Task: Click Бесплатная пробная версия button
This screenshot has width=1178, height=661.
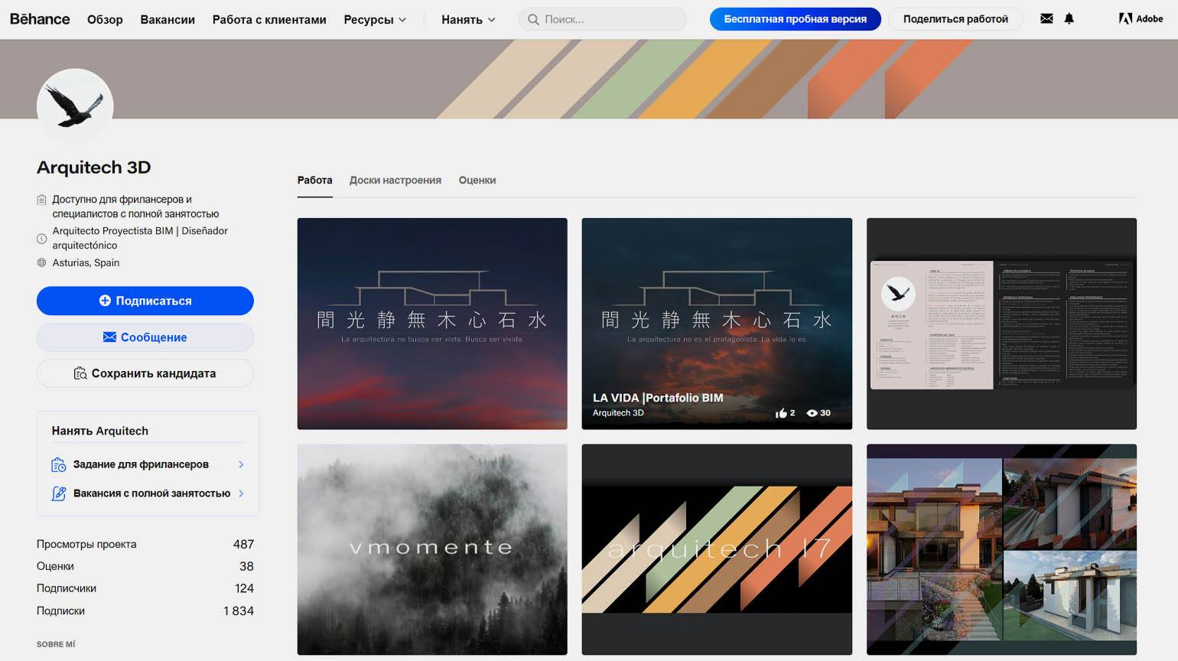Action: click(796, 19)
